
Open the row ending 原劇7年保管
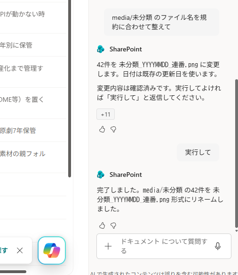(33, 130)
